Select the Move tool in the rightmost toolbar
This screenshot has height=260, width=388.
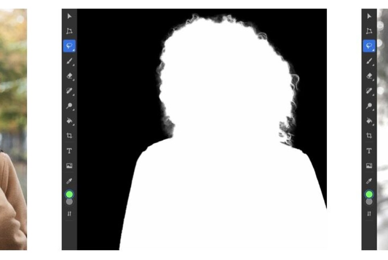pyautogui.click(x=369, y=16)
